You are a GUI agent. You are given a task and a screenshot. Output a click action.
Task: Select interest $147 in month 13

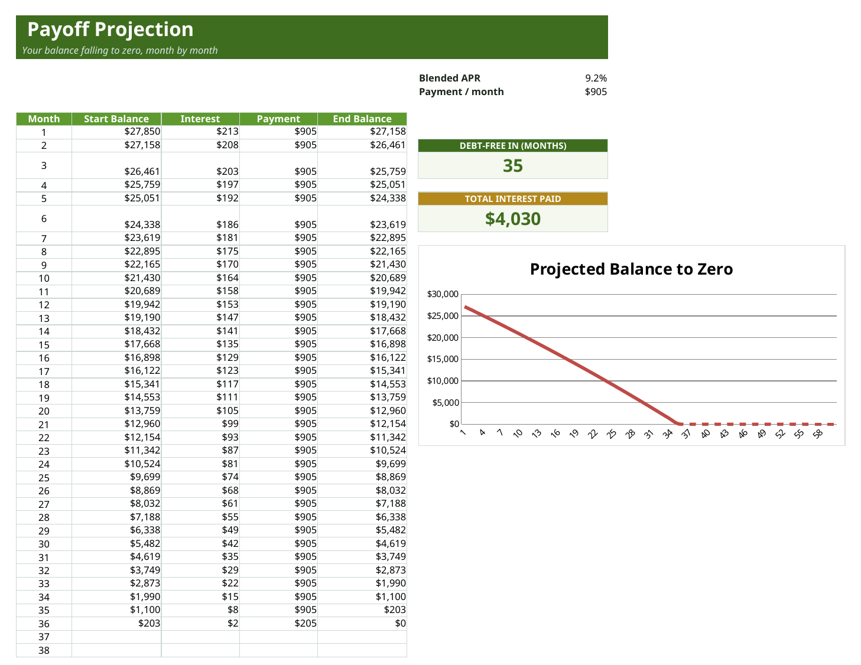click(x=200, y=318)
